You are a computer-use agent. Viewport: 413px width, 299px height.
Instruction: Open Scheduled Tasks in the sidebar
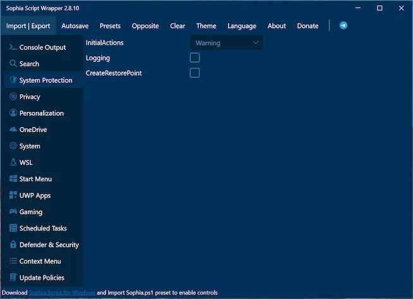tap(44, 228)
